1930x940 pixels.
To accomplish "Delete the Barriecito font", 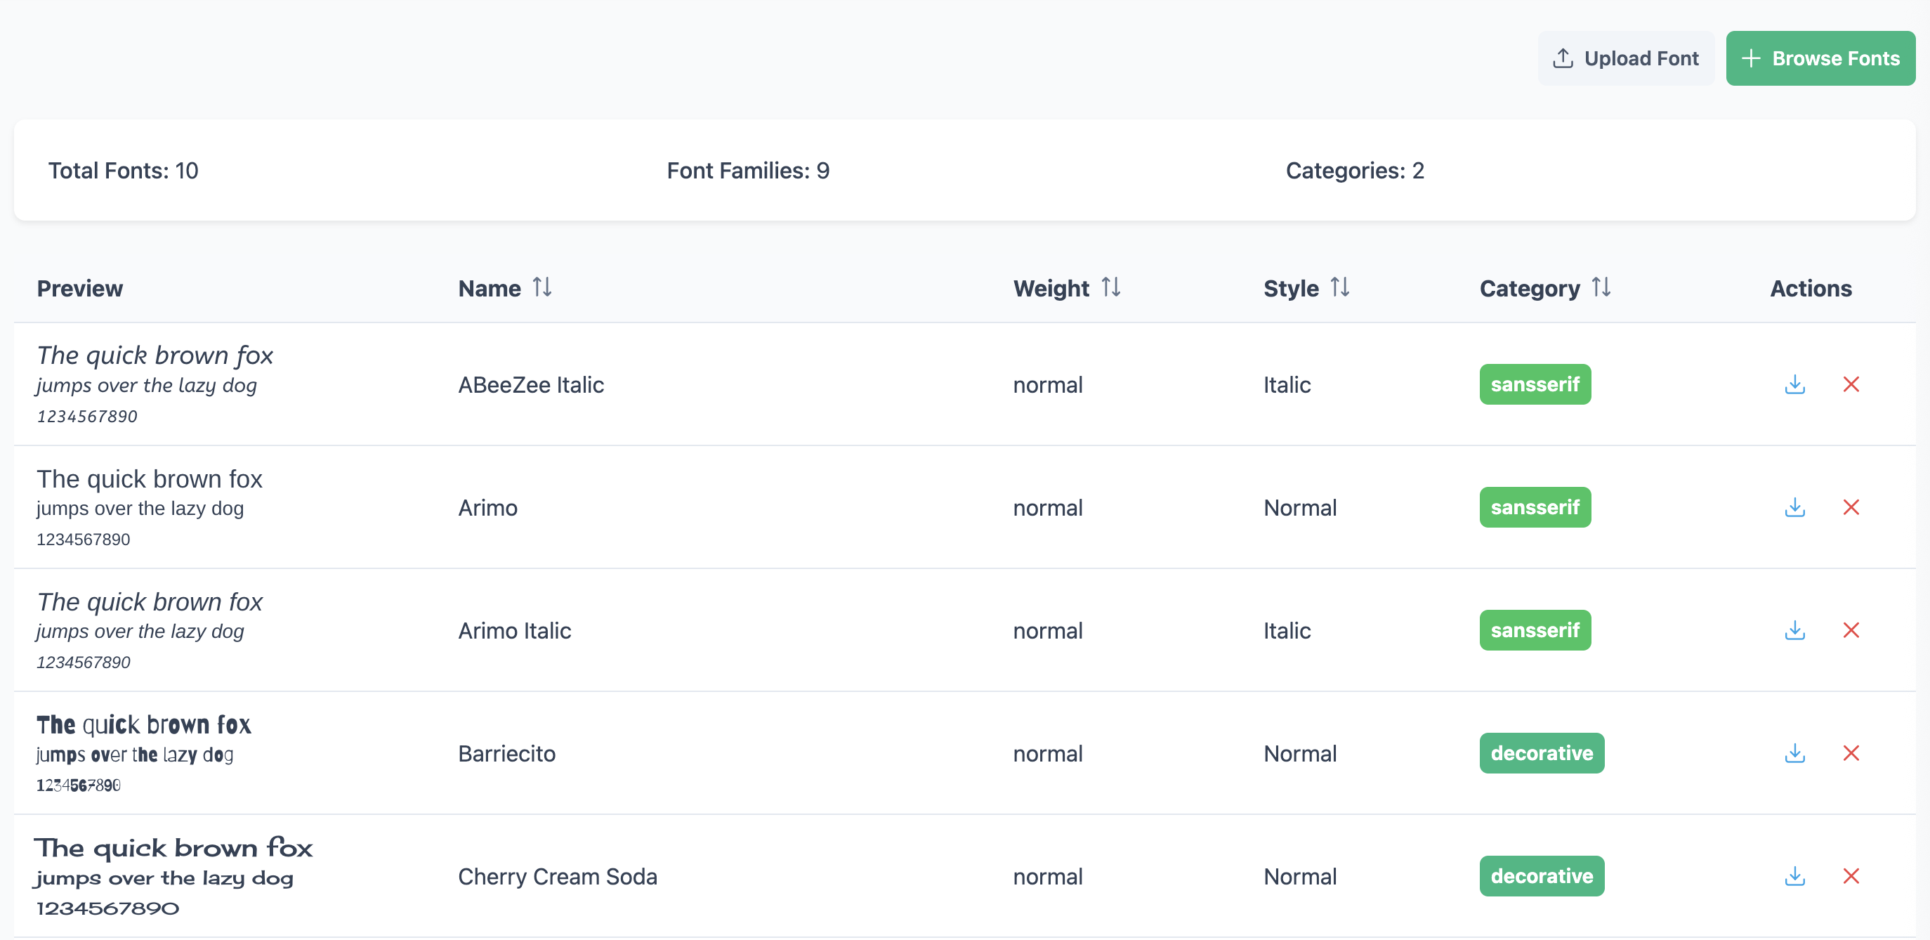I will coord(1851,753).
